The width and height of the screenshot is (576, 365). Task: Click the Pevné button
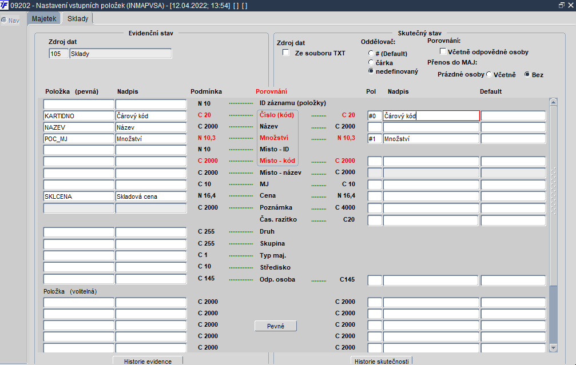pos(276,326)
